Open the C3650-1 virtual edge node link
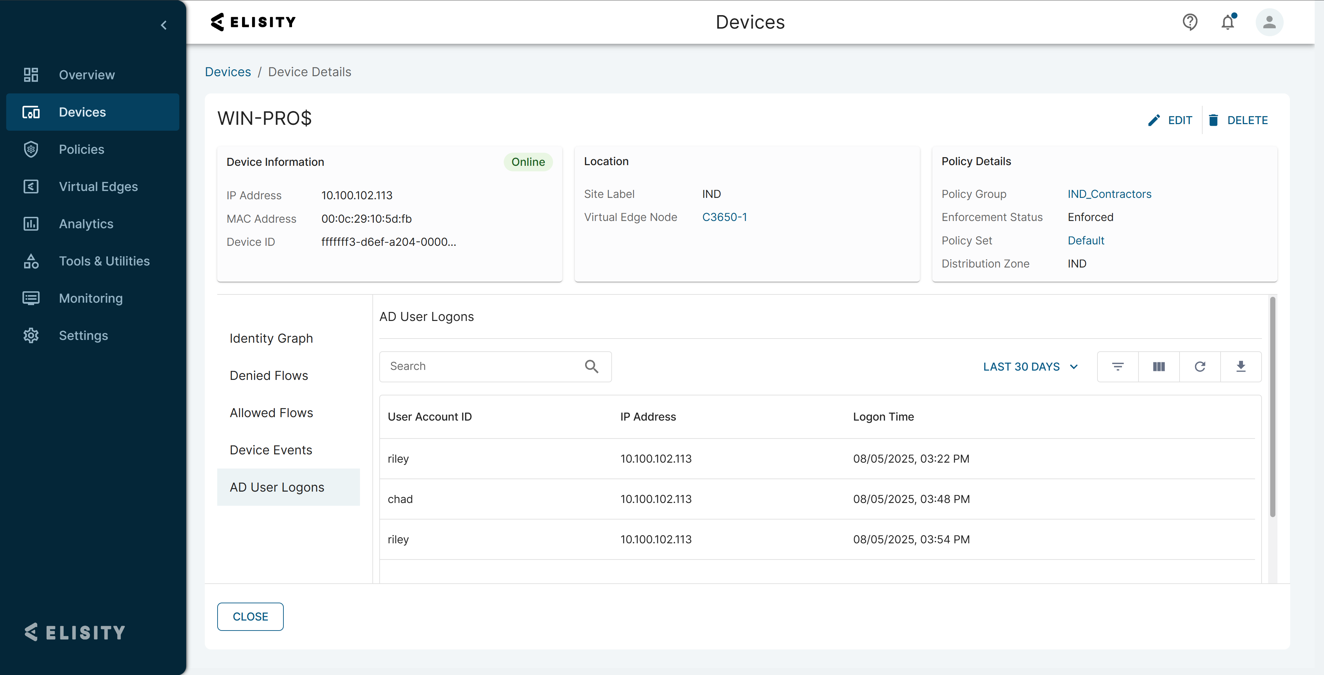Viewport: 1324px width, 675px height. coord(725,218)
